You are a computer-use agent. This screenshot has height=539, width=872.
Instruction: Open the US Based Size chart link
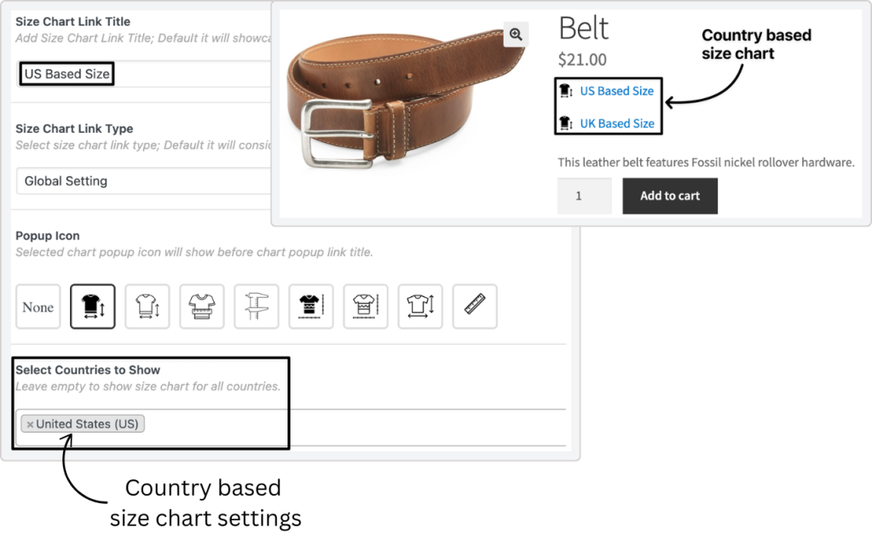pos(616,91)
